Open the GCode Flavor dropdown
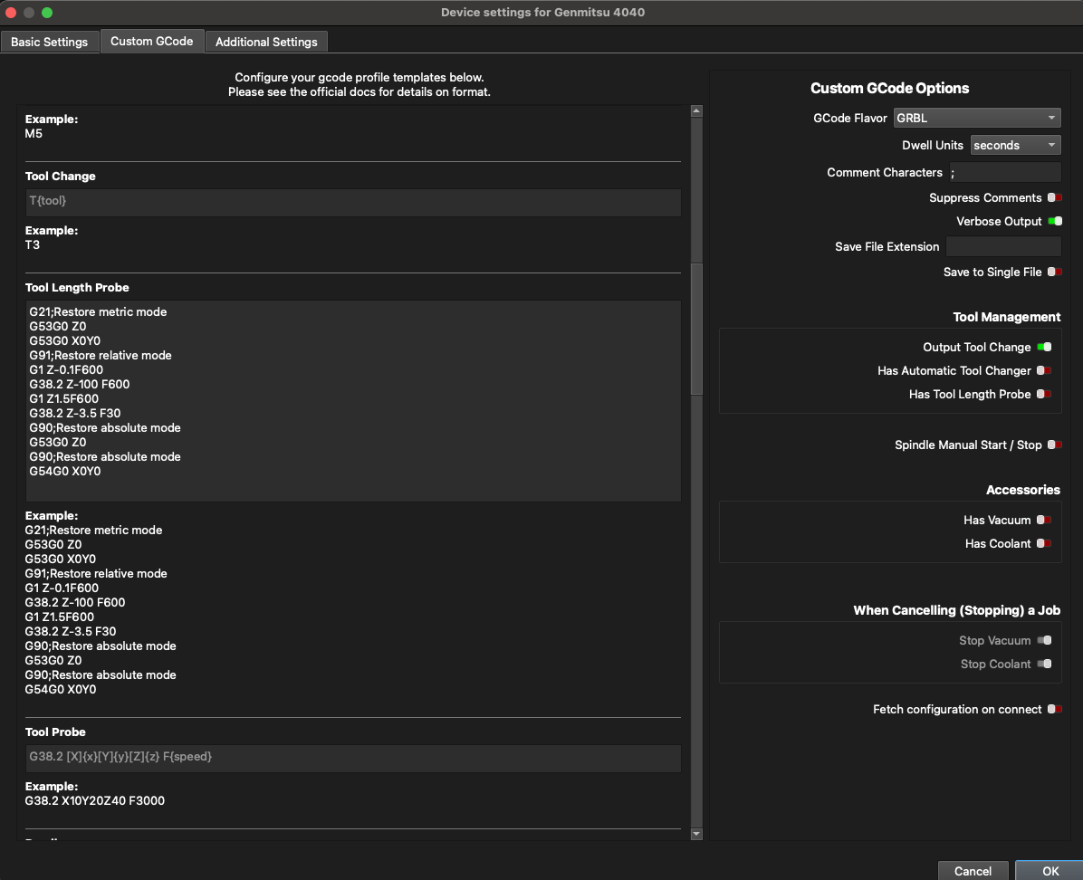This screenshot has width=1083, height=880. point(977,117)
